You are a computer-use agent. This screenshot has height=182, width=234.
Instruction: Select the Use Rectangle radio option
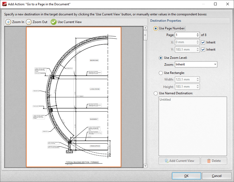pos(161,73)
